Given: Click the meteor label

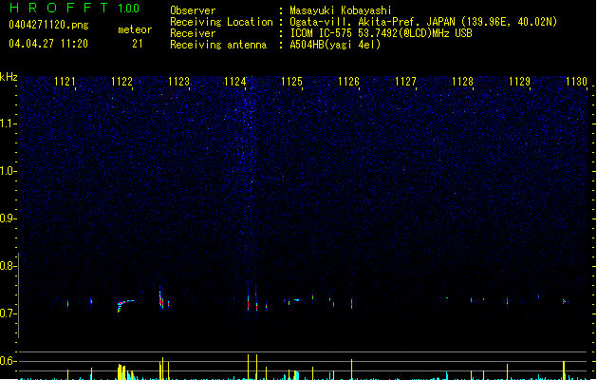Looking at the screenshot, I should tap(135, 29).
